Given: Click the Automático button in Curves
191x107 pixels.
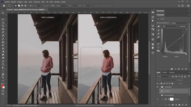Looking at the screenshot, I should click(183, 26).
